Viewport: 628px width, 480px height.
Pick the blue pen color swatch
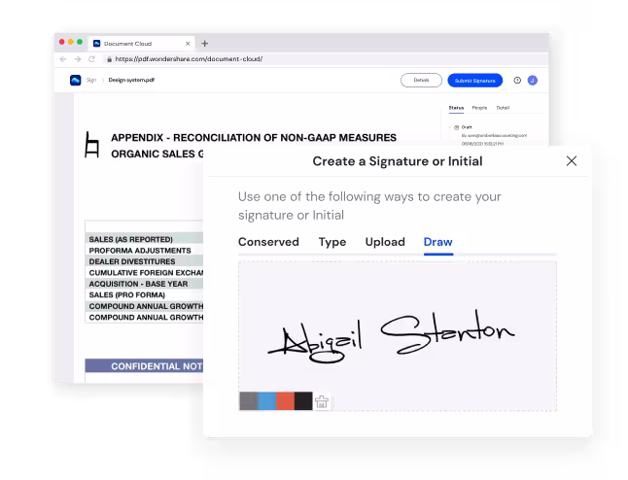click(266, 400)
